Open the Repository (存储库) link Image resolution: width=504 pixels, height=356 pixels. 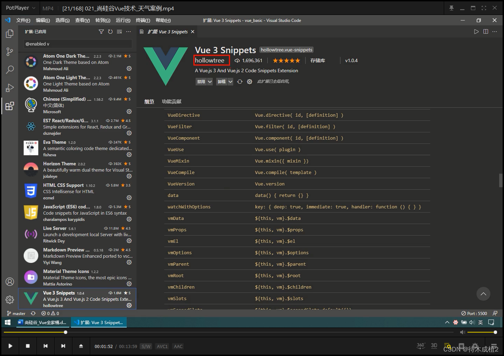[x=318, y=60]
